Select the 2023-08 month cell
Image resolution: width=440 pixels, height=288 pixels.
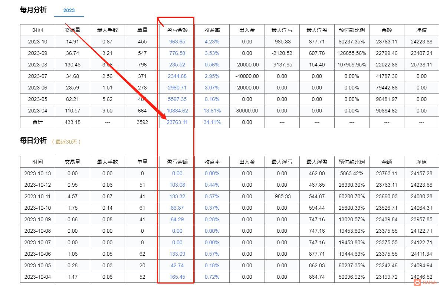click(37, 65)
